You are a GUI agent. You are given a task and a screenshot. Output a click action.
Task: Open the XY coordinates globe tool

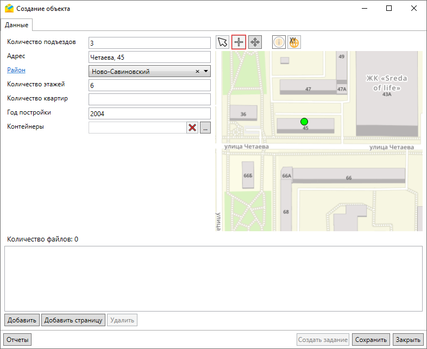(x=294, y=42)
